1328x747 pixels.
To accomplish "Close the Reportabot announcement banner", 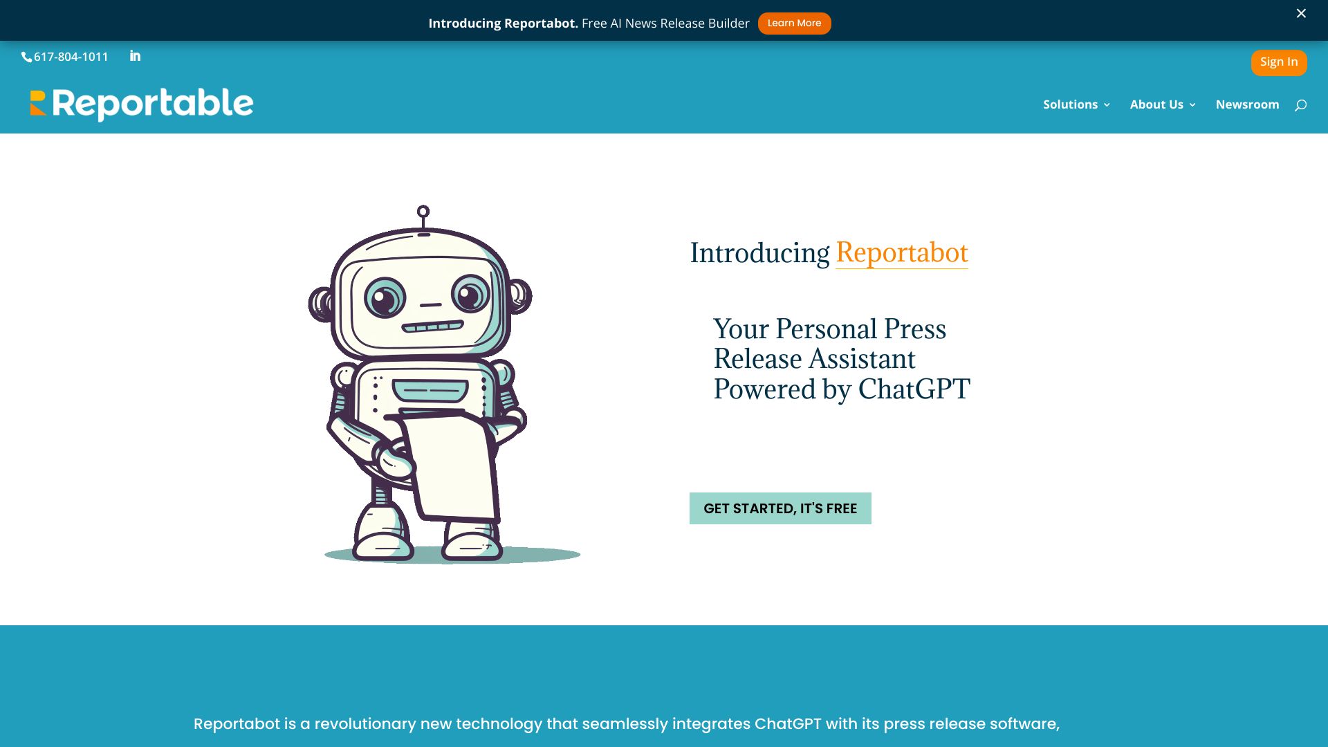I will point(1301,14).
